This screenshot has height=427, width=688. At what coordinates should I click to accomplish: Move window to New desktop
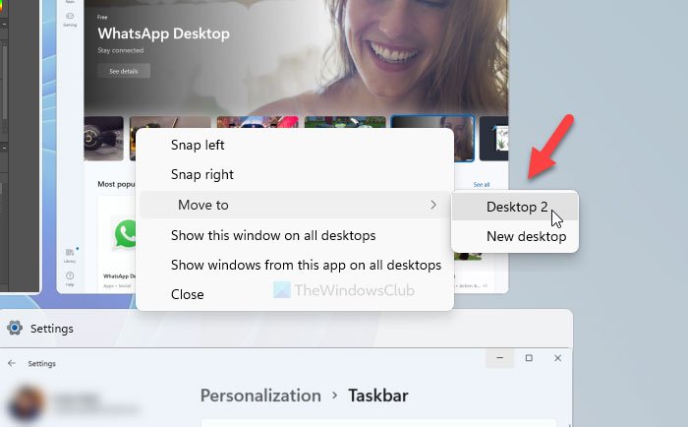(x=515, y=236)
